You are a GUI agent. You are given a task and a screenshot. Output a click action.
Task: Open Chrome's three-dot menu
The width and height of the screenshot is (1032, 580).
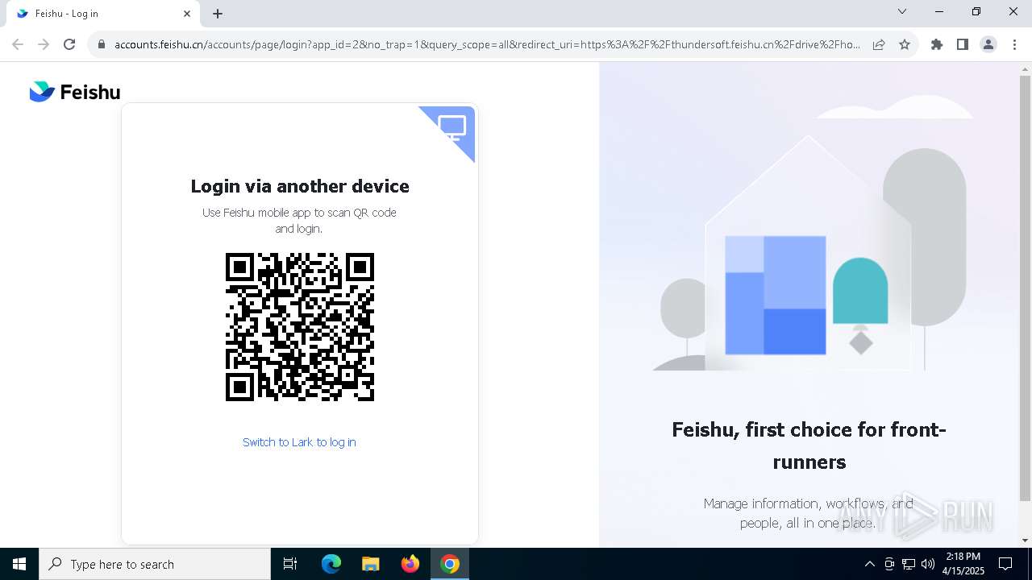(x=1014, y=44)
